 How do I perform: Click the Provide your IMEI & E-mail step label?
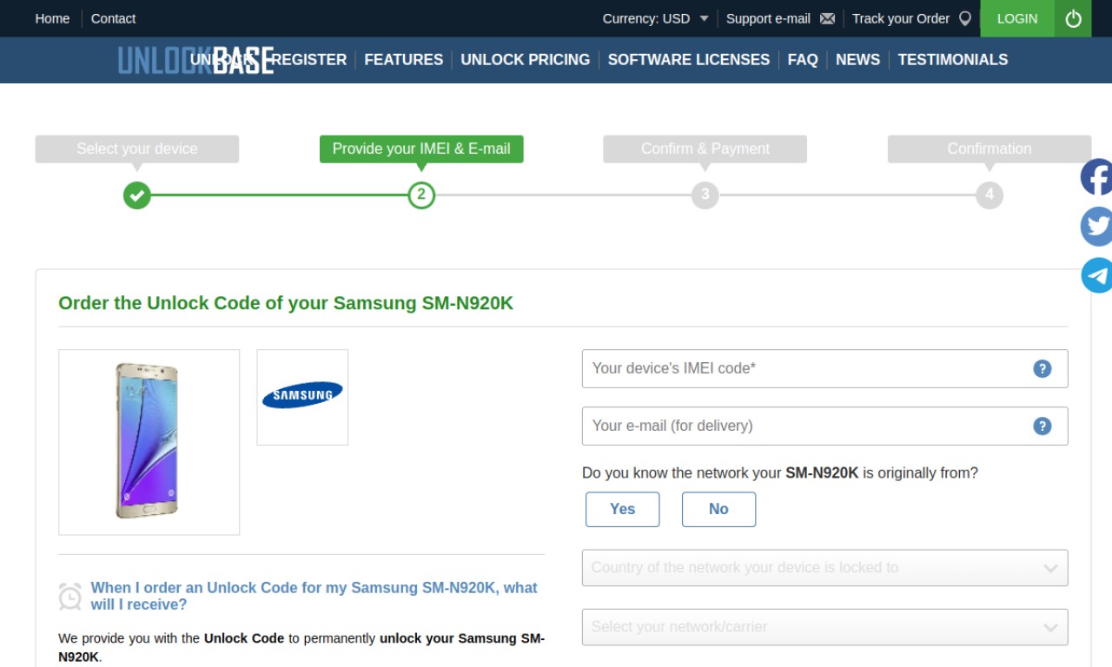421,149
